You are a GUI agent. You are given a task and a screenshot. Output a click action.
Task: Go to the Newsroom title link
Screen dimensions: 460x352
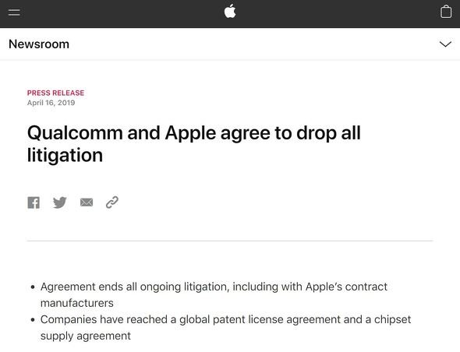click(x=39, y=44)
